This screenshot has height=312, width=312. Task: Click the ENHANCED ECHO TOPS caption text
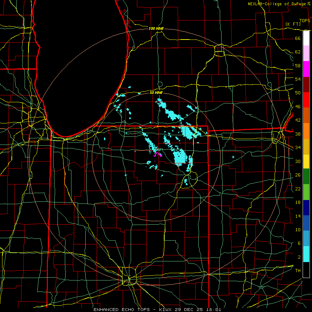click(122, 310)
